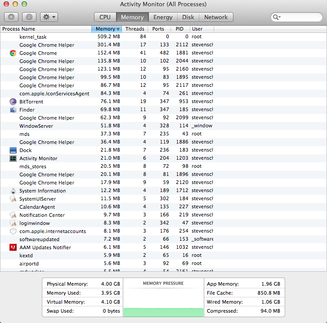Viewport: 327px width, 323px height.
Task: Sort by the Threads column header
Action: [135, 29]
